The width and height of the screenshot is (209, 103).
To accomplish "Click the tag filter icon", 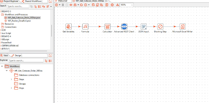I will click(x=31, y=7).
